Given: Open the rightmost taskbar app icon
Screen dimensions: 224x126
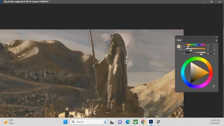Looking at the screenshot, I should (x=159, y=122).
